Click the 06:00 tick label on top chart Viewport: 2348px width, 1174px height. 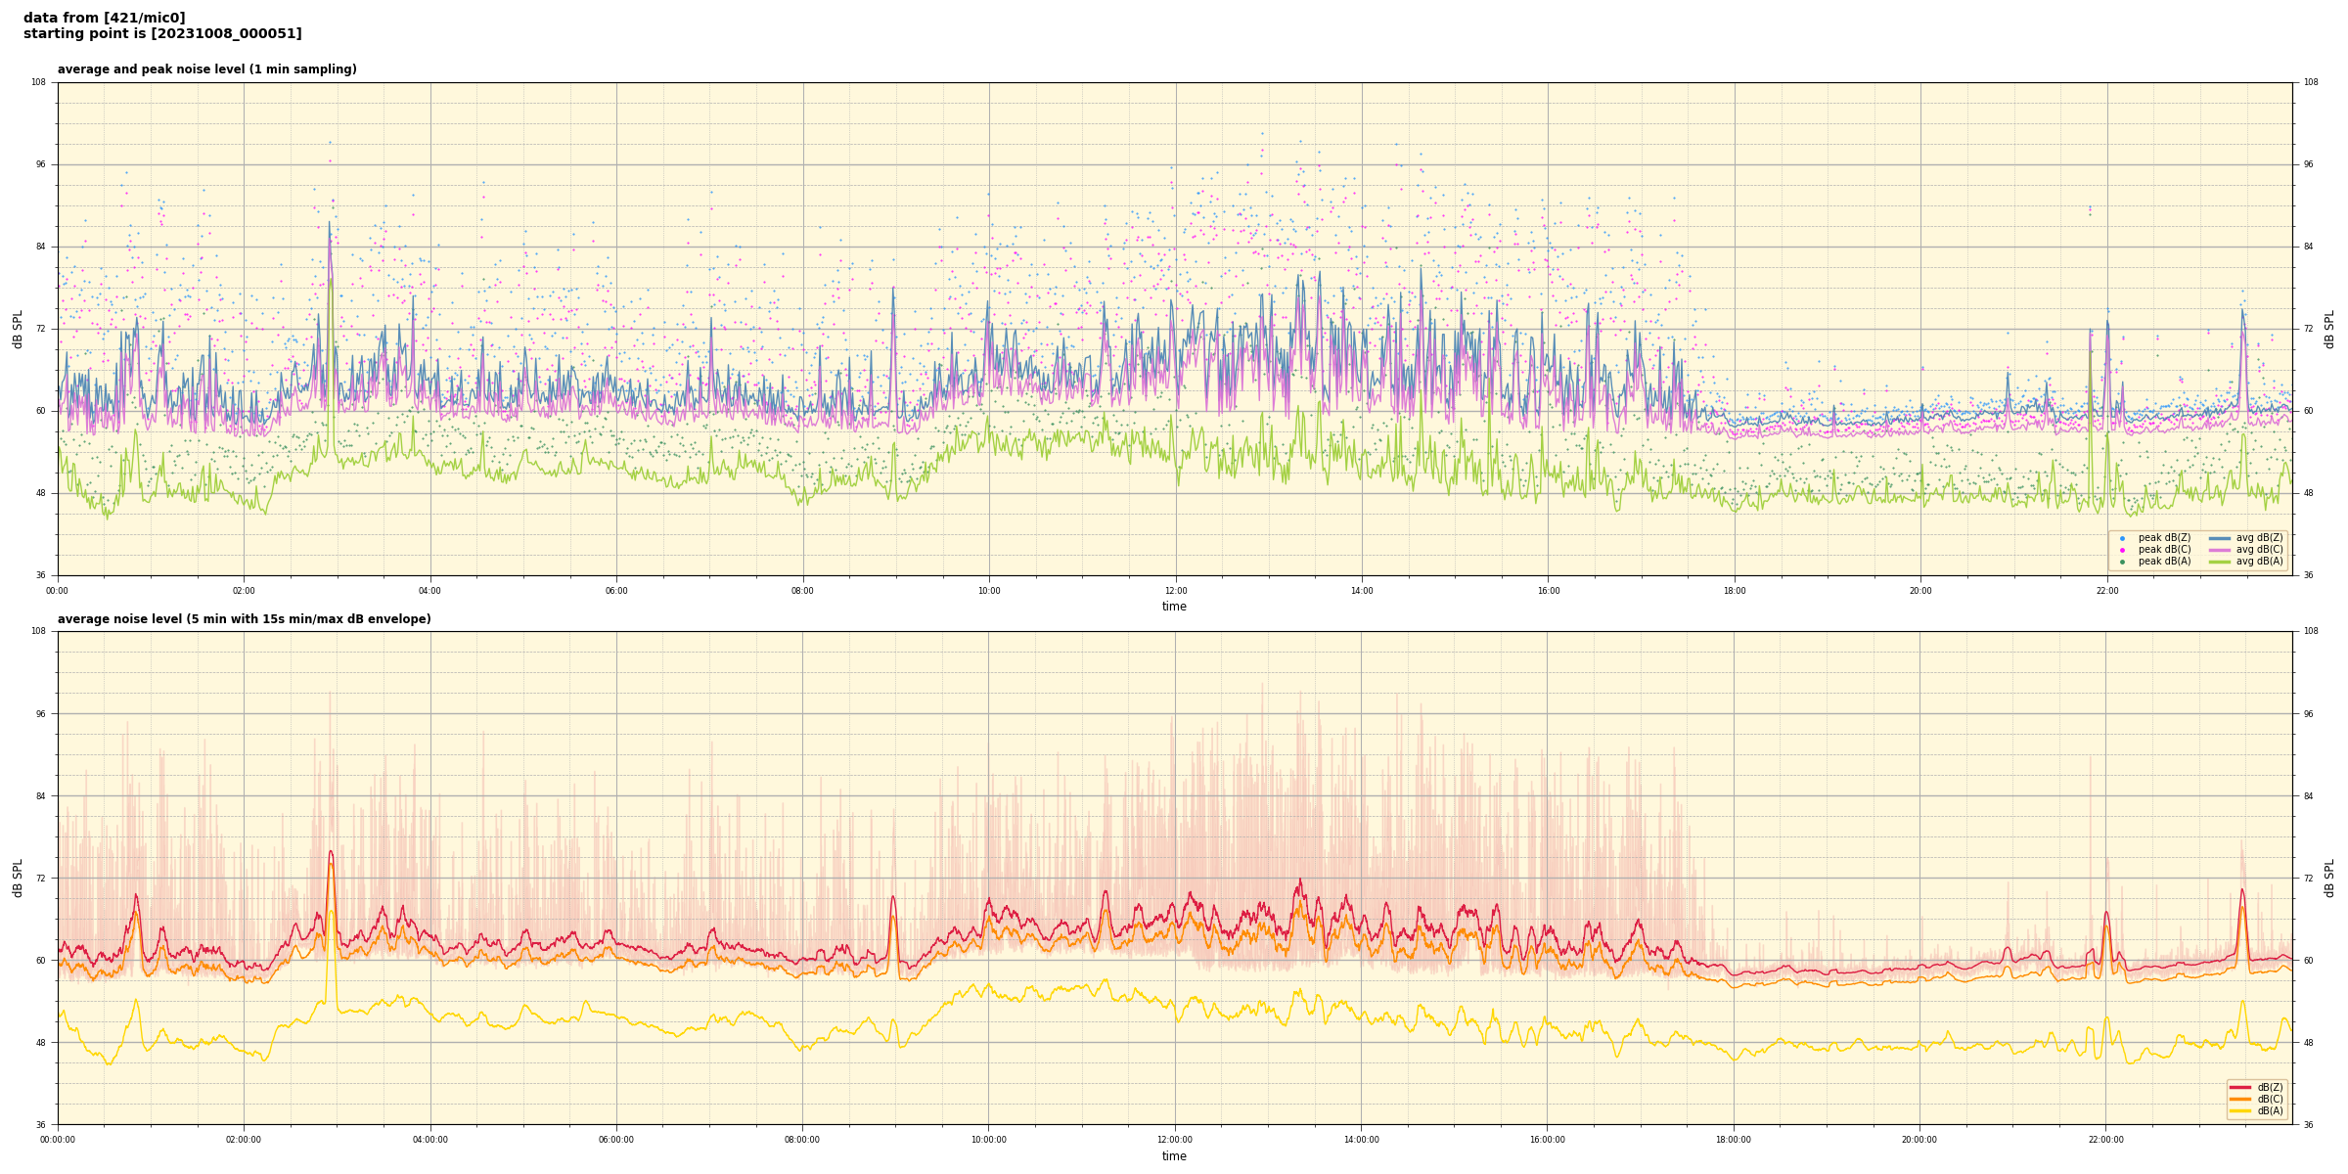coord(616,591)
